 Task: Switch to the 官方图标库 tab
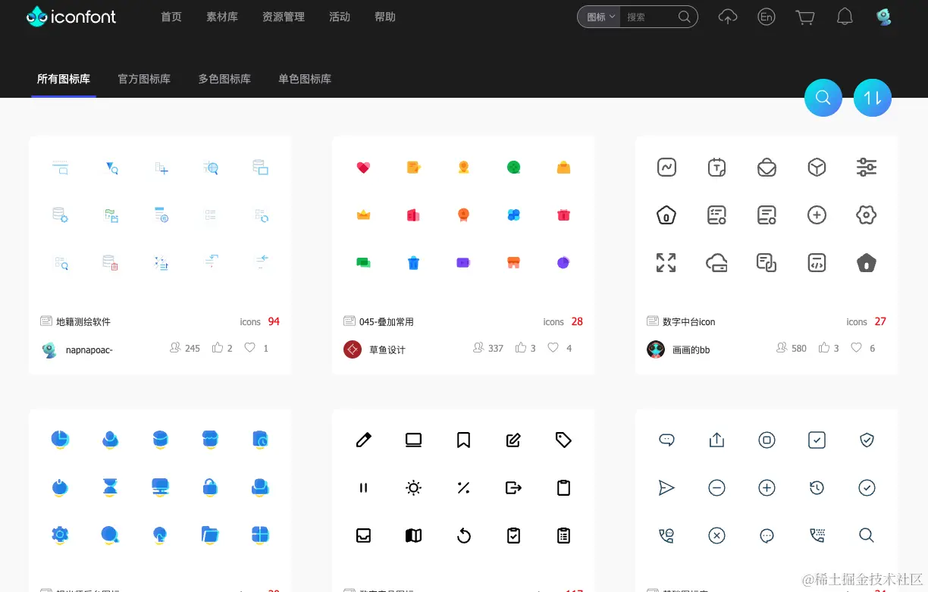tap(144, 79)
